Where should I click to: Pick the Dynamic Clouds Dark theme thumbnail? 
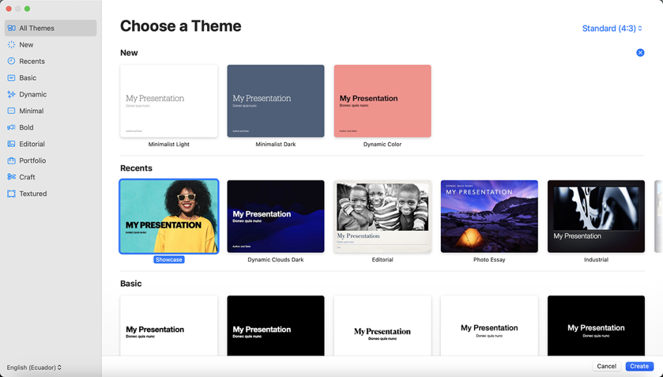tap(275, 216)
